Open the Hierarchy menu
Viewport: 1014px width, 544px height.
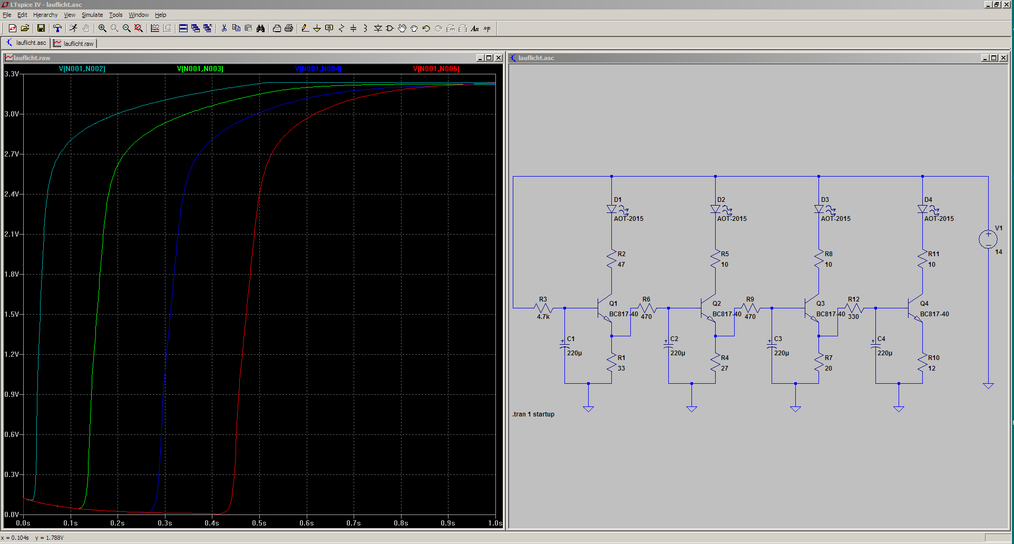pyautogui.click(x=45, y=15)
